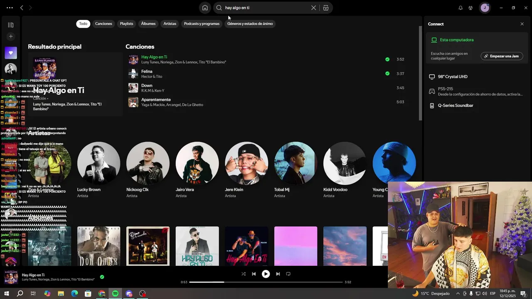Open the Canciones section heading
The width and height of the screenshot is (532, 299).
click(140, 47)
